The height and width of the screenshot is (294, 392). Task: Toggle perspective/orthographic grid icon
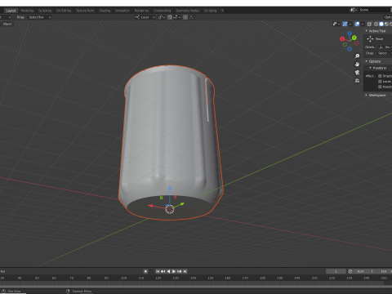pyautogui.click(x=357, y=81)
